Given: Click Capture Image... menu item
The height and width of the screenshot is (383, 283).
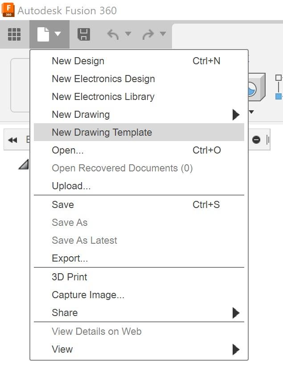Looking at the screenshot, I should tap(88, 295).
